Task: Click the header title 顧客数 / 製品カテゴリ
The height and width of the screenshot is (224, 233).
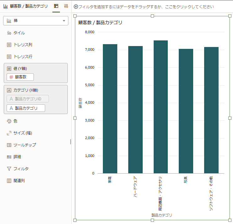Action: click(x=29, y=6)
